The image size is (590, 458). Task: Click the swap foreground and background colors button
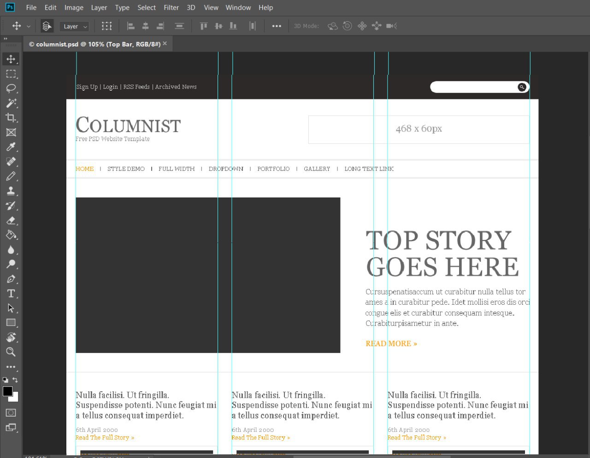tap(15, 380)
